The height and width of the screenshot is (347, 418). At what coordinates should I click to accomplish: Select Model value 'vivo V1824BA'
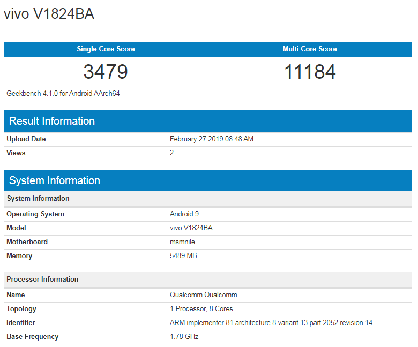tap(191, 228)
